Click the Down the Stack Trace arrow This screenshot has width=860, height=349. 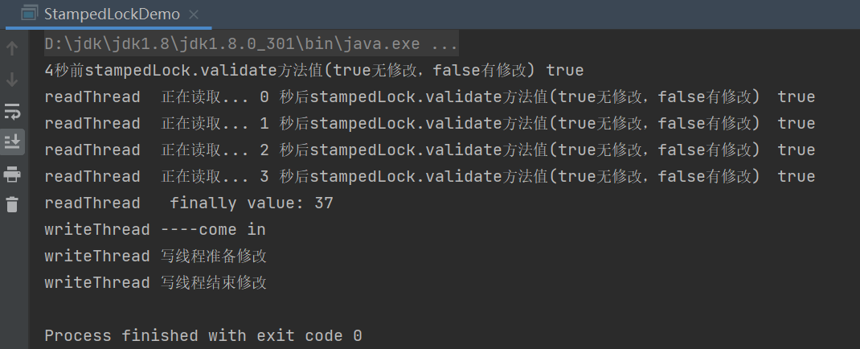pyautogui.click(x=12, y=79)
